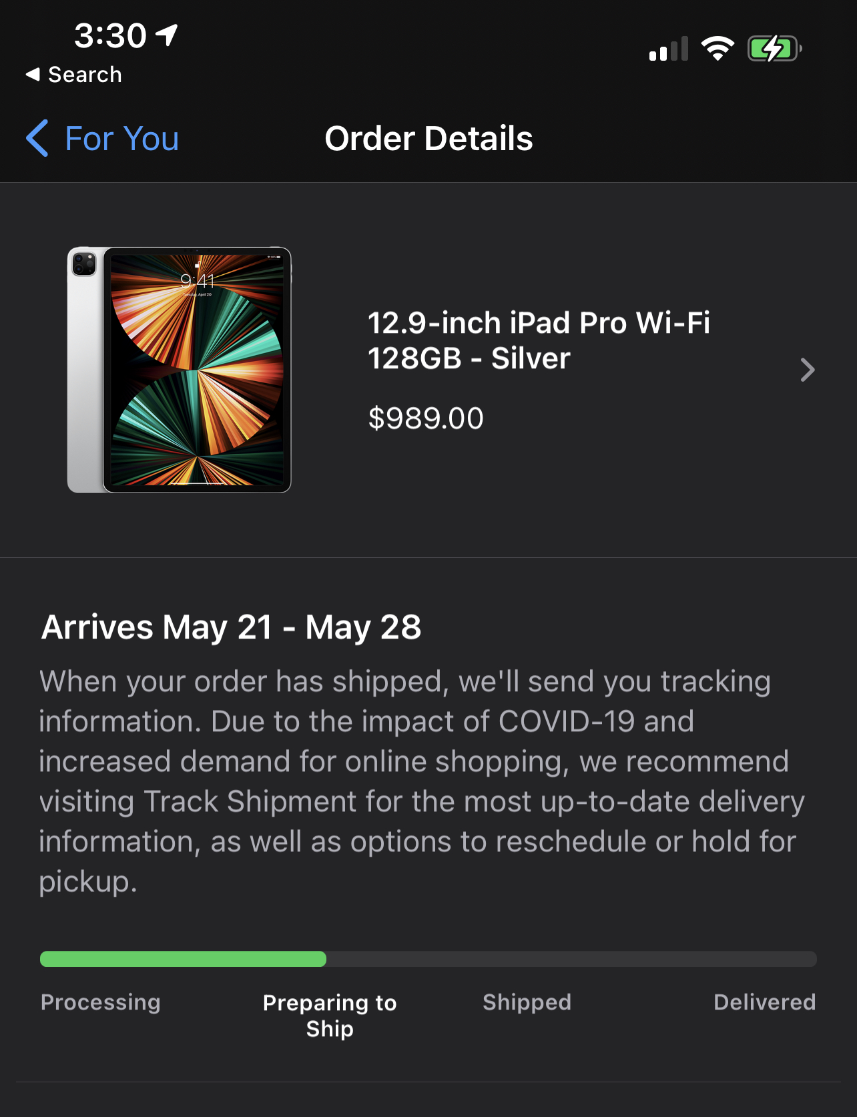The width and height of the screenshot is (857, 1117).
Task: Tap the charging battery icon
Action: 774,49
